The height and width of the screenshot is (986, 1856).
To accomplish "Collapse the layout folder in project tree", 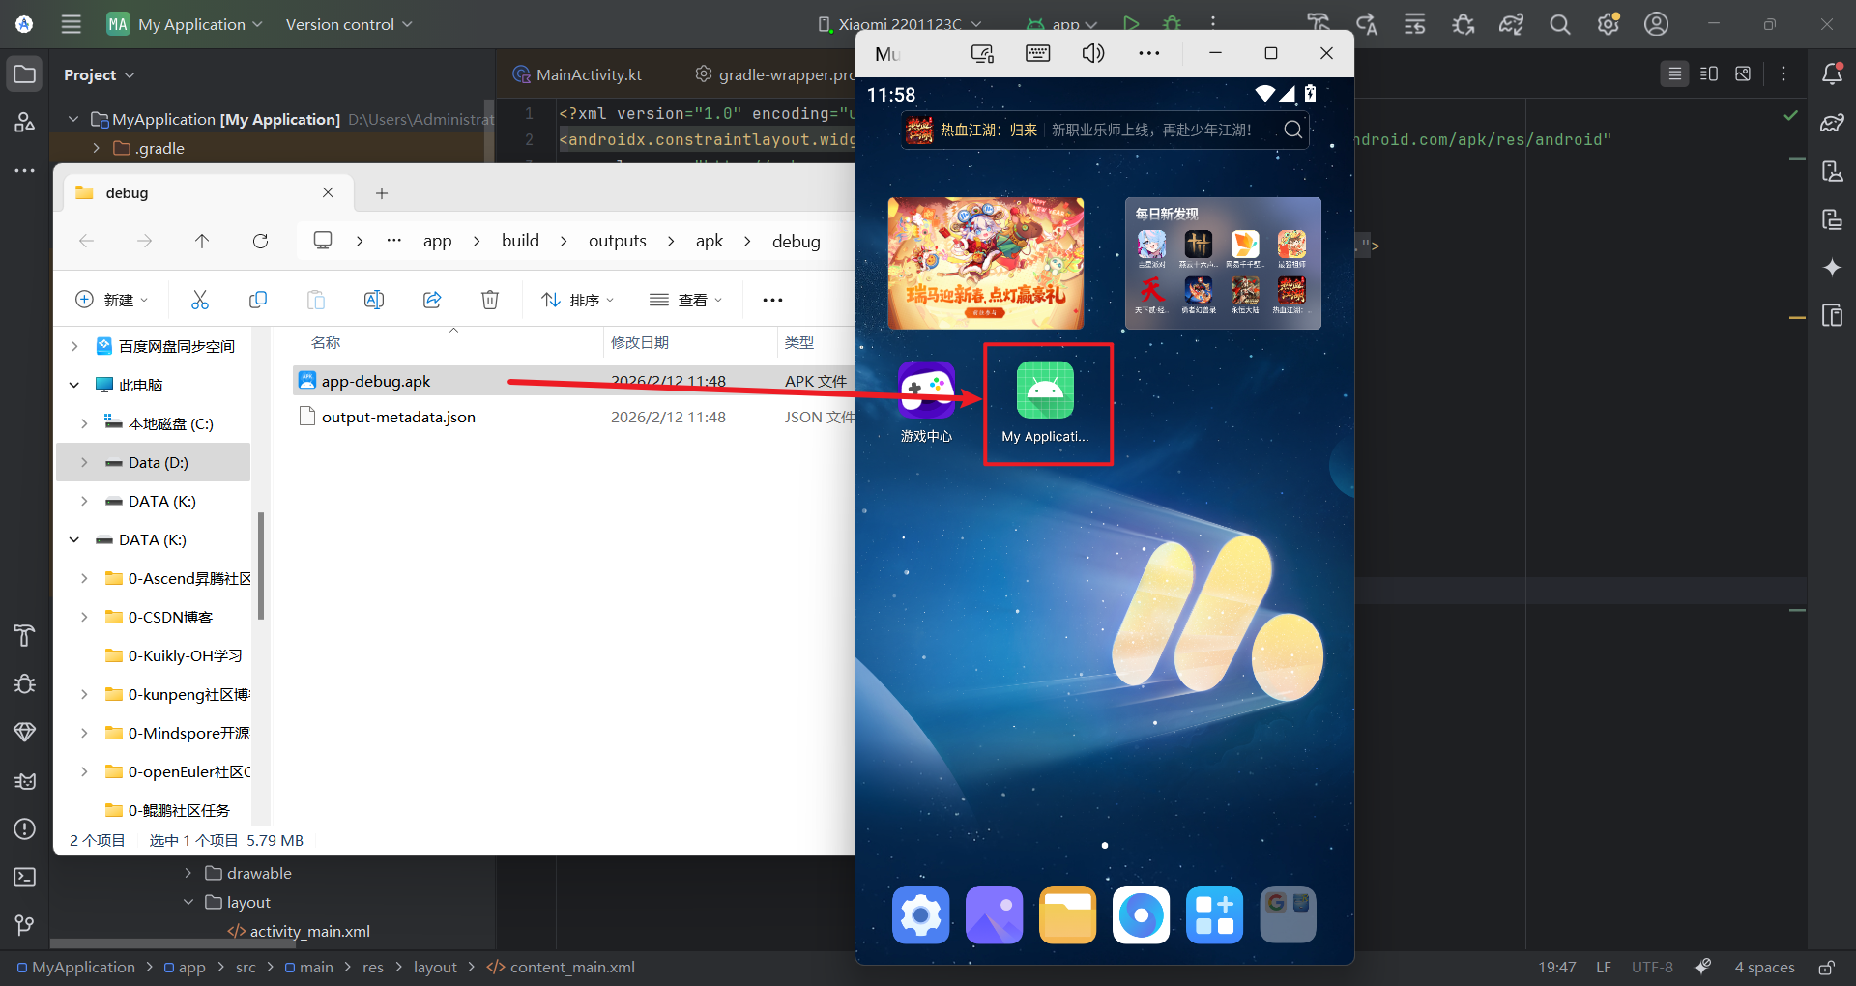I will [x=188, y=902].
